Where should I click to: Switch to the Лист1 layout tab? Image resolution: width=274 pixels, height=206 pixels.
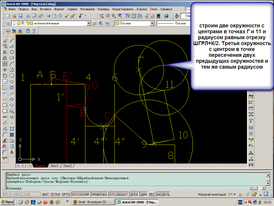coord(54,166)
